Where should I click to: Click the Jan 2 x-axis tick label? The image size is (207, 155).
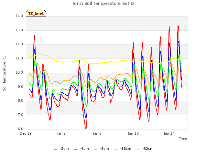(x=61, y=133)
